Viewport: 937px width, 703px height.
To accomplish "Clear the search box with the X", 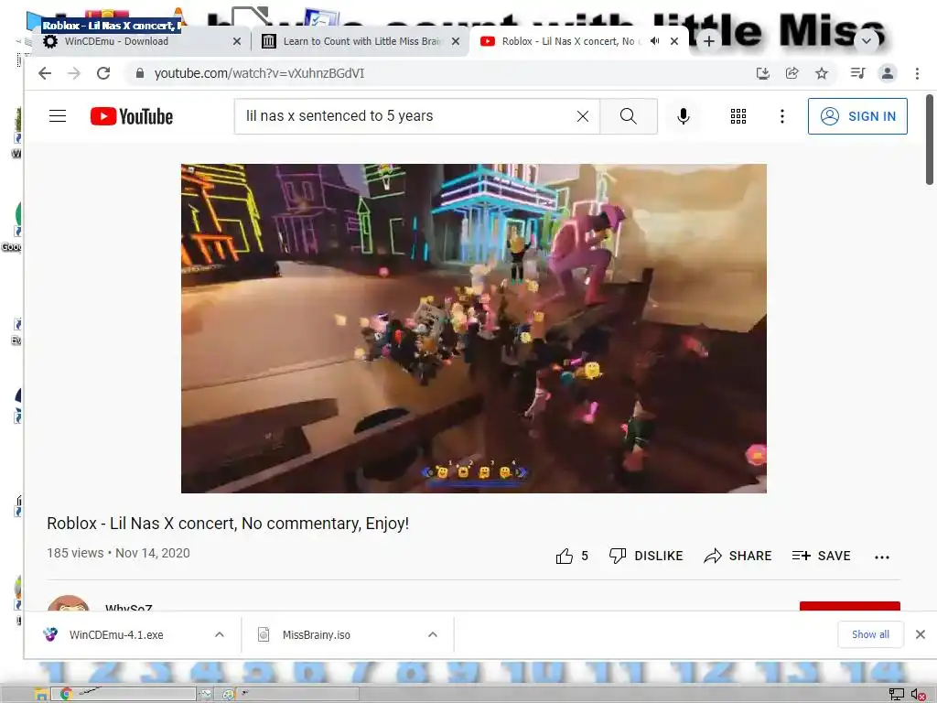I will [x=583, y=116].
